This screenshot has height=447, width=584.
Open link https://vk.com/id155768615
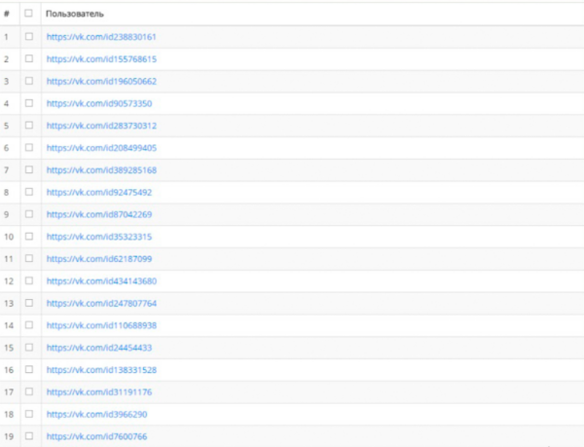point(101,59)
